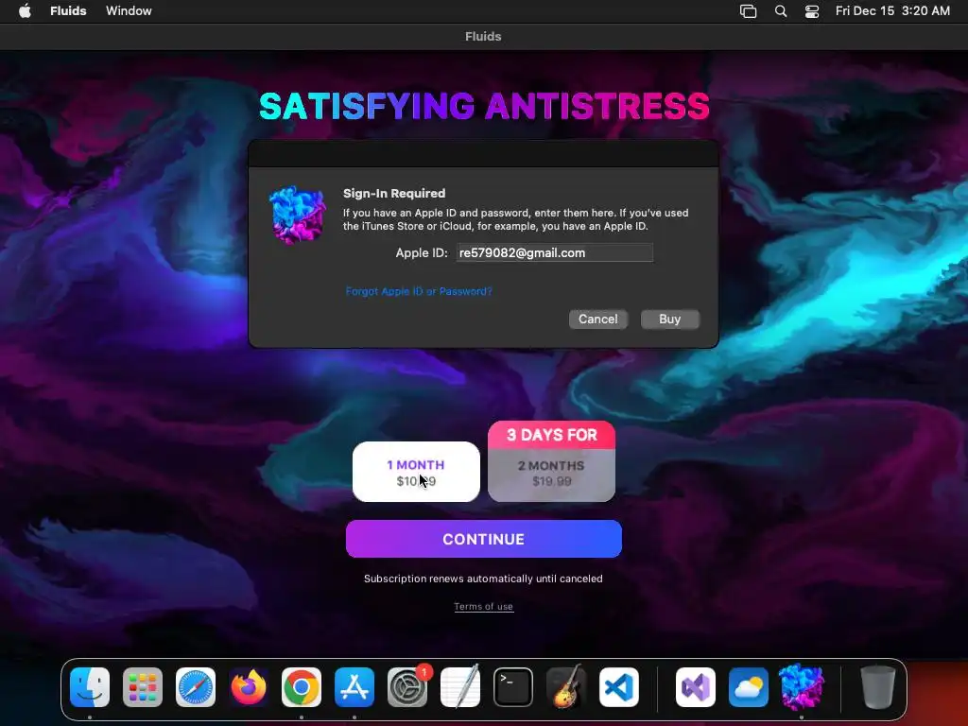Open Forgot Apple ID or Password link
968x726 pixels.
pos(419,291)
